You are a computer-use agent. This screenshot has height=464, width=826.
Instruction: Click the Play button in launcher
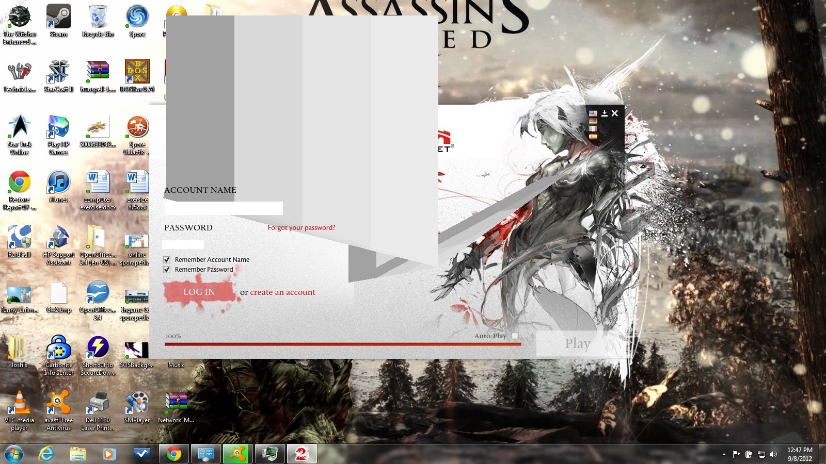pyautogui.click(x=577, y=343)
